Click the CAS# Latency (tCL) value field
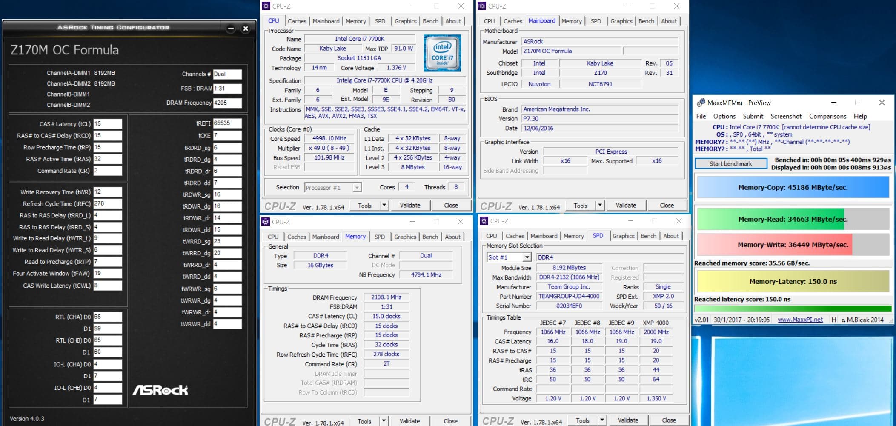Image resolution: width=896 pixels, height=426 pixels. (107, 124)
